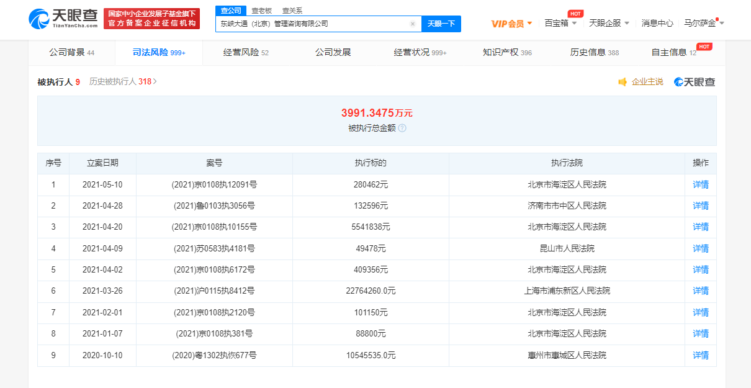
Task: Open the 马尔萨金 user menu
Action: pyautogui.click(x=704, y=23)
